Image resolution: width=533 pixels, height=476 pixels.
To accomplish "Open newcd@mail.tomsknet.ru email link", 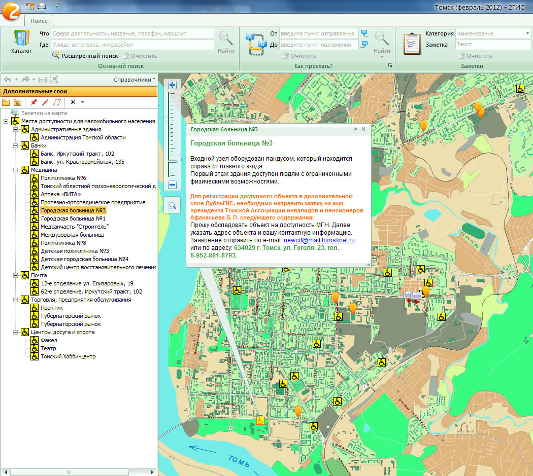I will click(319, 240).
